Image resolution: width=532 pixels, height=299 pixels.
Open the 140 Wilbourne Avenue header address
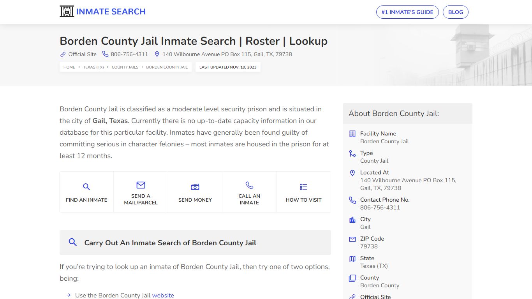pos(227,54)
